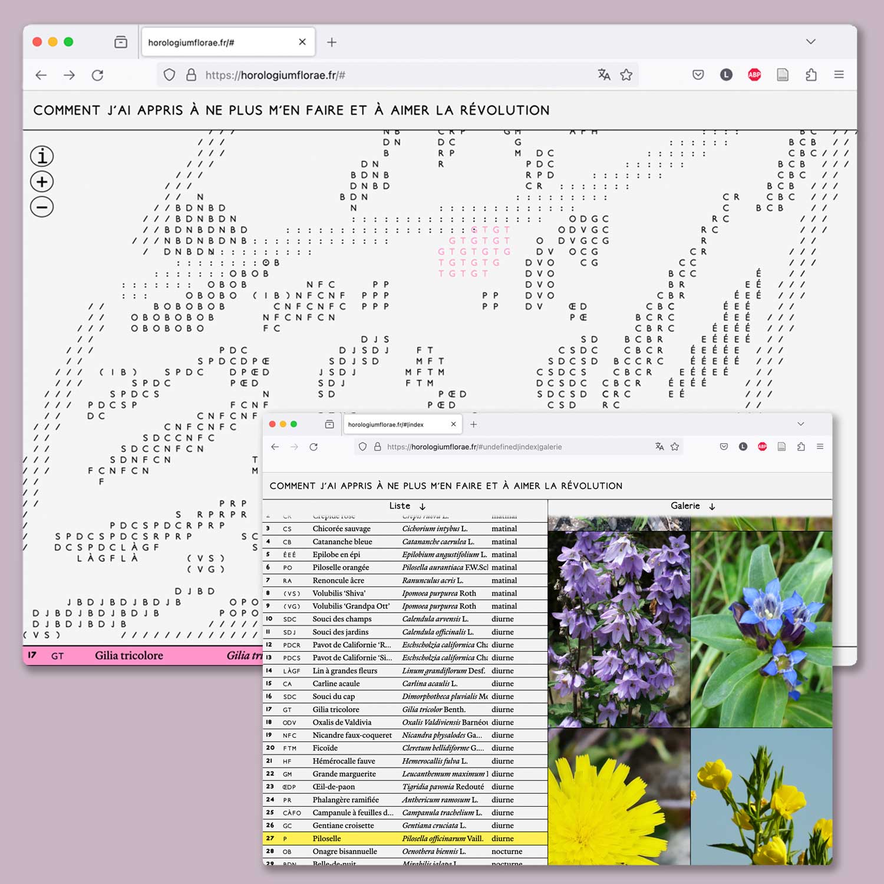The image size is (884, 884).
Task: Open the hamburger menu in large window
Action: [839, 75]
